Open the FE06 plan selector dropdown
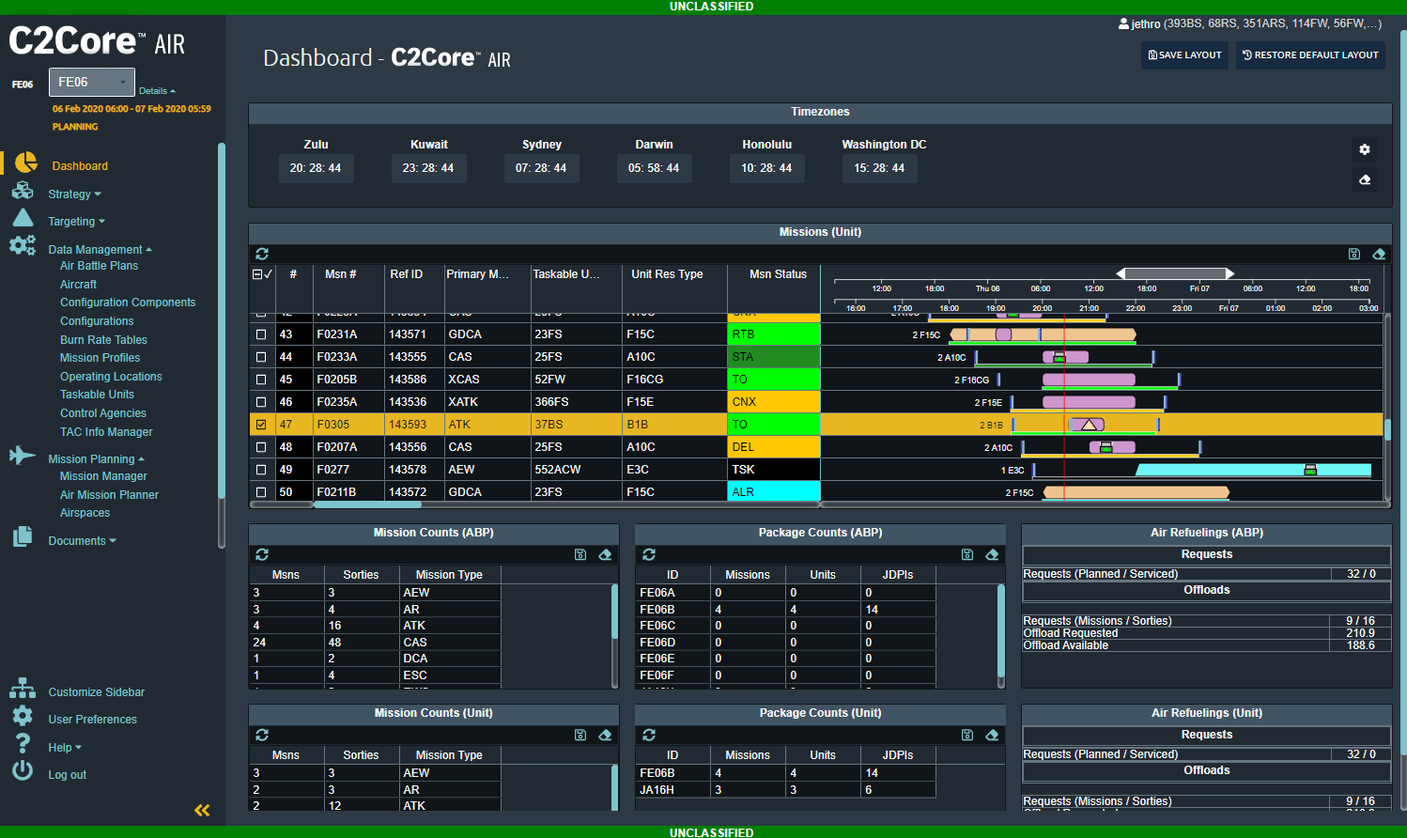The width and height of the screenshot is (1407, 838). click(91, 82)
